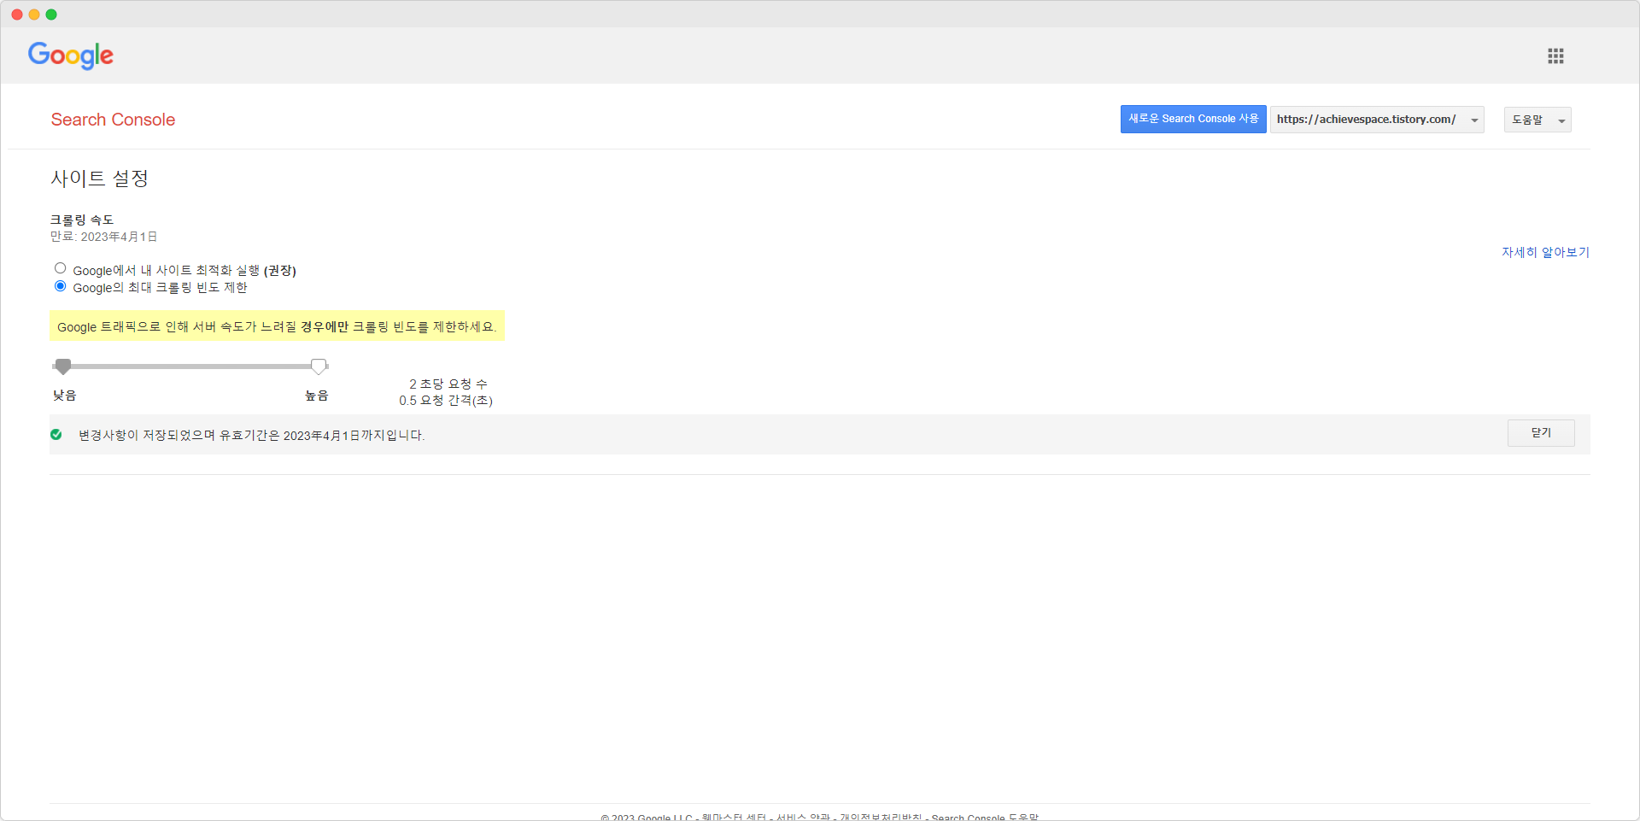Click the 0.5 요청 간격(초) value
The height and width of the screenshot is (821, 1640).
[446, 401]
